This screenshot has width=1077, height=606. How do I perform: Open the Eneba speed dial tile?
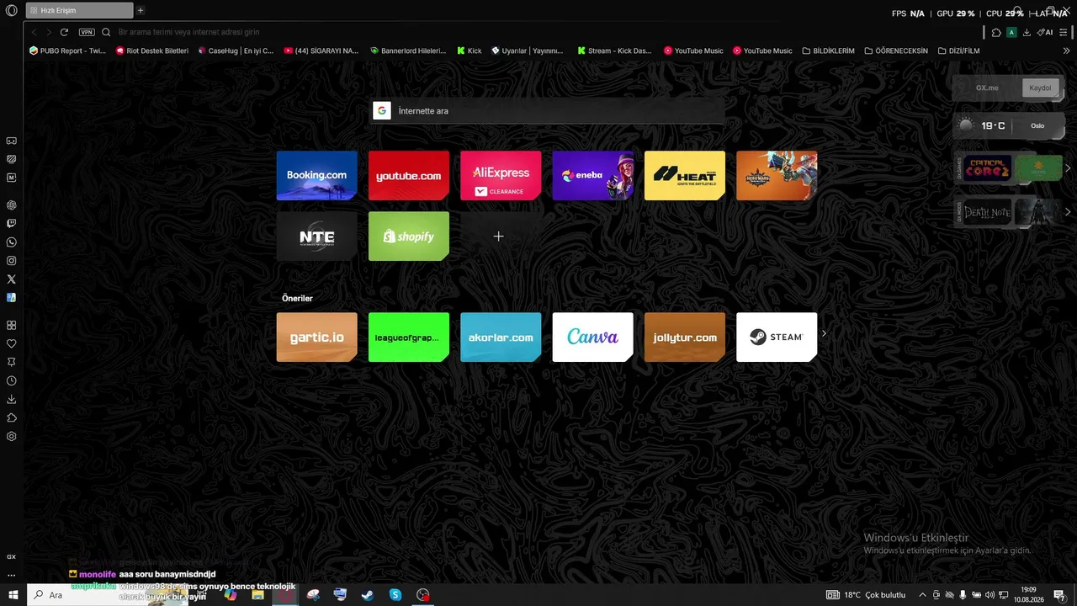click(592, 175)
